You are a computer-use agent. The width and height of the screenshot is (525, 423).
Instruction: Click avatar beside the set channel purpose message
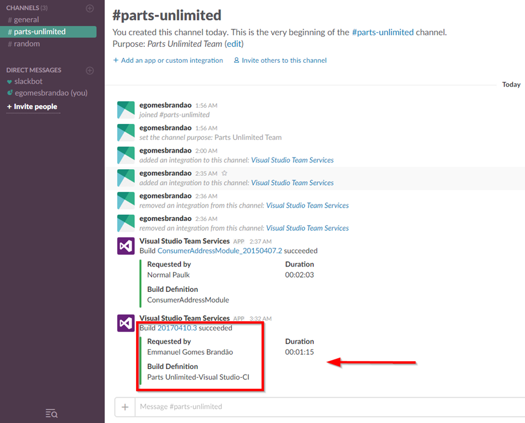126,133
